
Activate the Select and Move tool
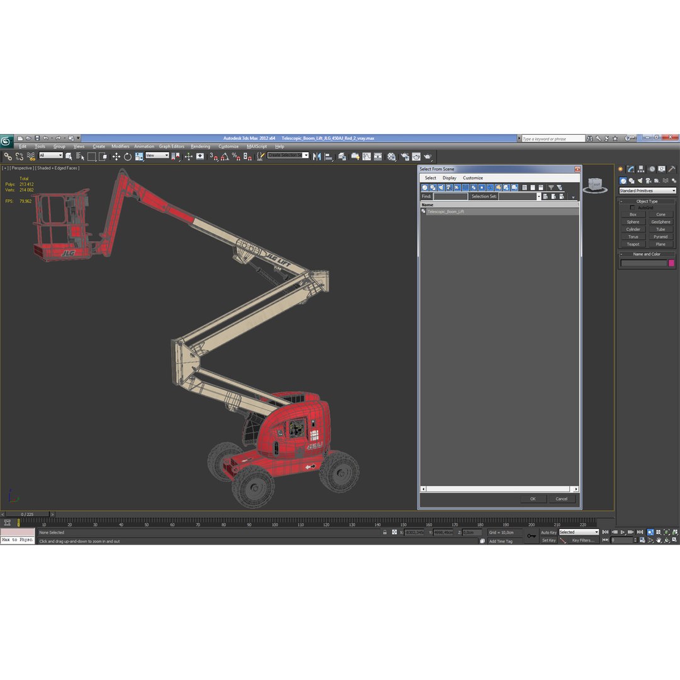[x=116, y=157]
